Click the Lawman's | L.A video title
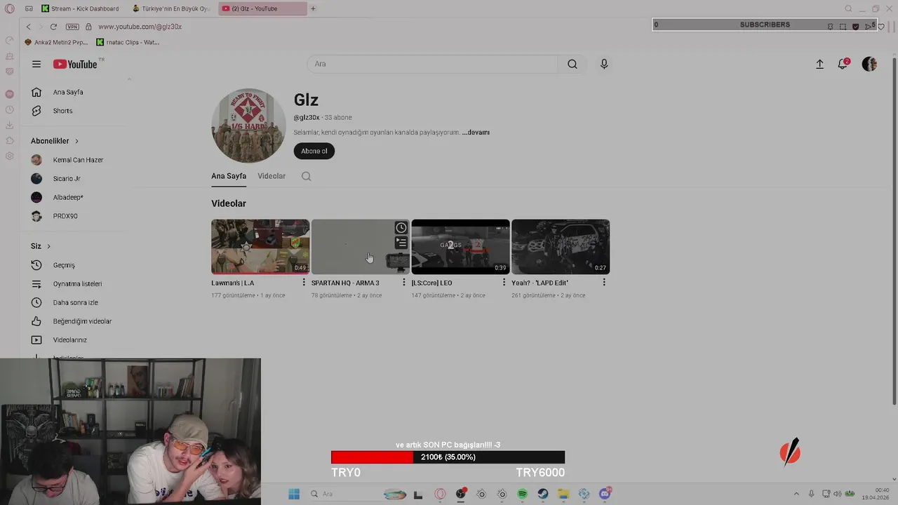Image resolution: width=898 pixels, height=505 pixels. click(233, 283)
